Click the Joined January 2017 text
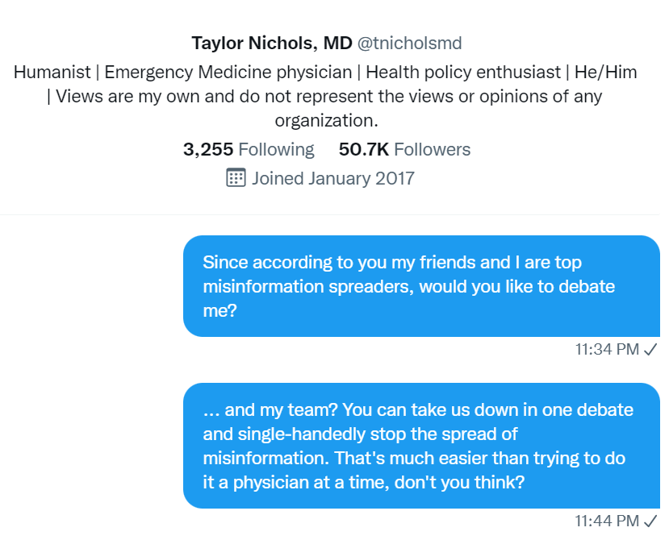This screenshot has width=669, height=540. coord(332,178)
